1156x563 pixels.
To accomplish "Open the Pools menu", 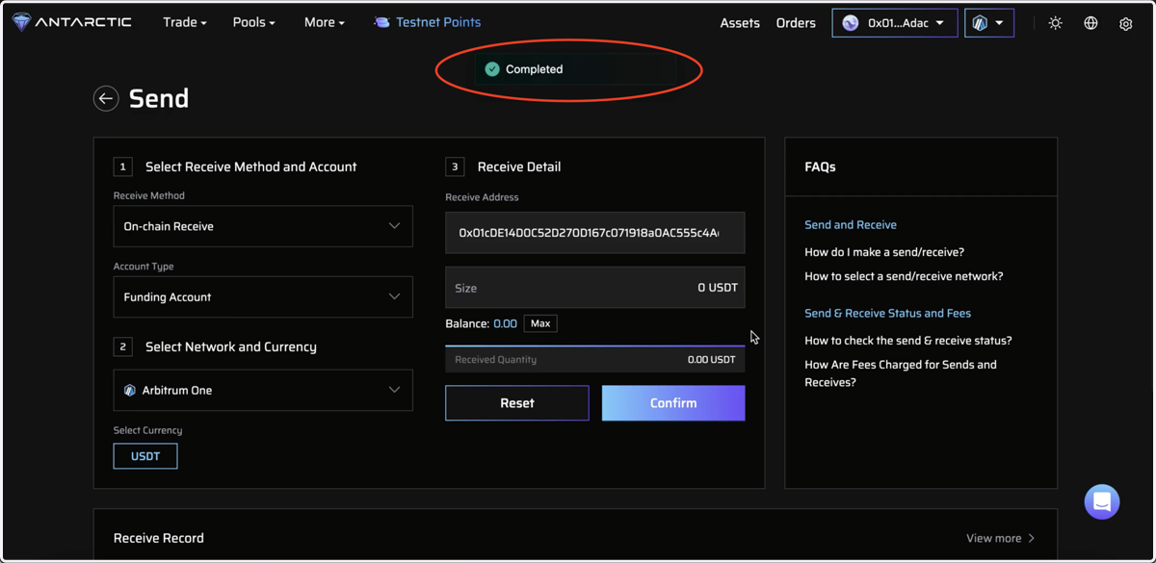I will [x=254, y=22].
